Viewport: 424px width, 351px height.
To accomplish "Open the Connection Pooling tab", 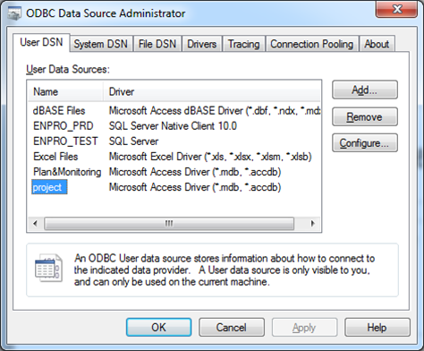I will 311,44.
